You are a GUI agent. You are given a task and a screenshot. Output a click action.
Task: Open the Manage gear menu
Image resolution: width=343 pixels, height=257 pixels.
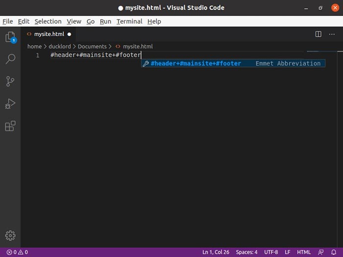(10, 235)
